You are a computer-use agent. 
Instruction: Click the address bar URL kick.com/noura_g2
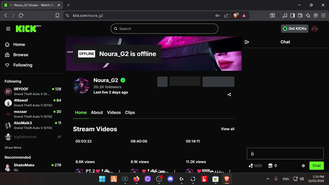88,15
